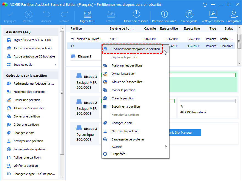Choose Sauvegarde de système in context menu

(135, 139)
